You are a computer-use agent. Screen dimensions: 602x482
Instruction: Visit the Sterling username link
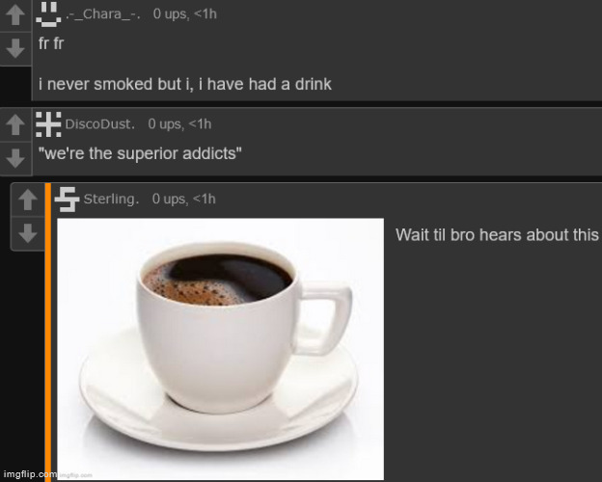pyautogui.click(x=111, y=200)
